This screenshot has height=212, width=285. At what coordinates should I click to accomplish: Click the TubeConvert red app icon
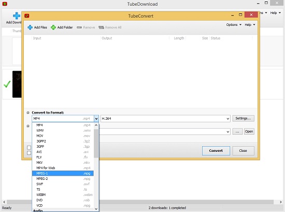tap(27, 16)
